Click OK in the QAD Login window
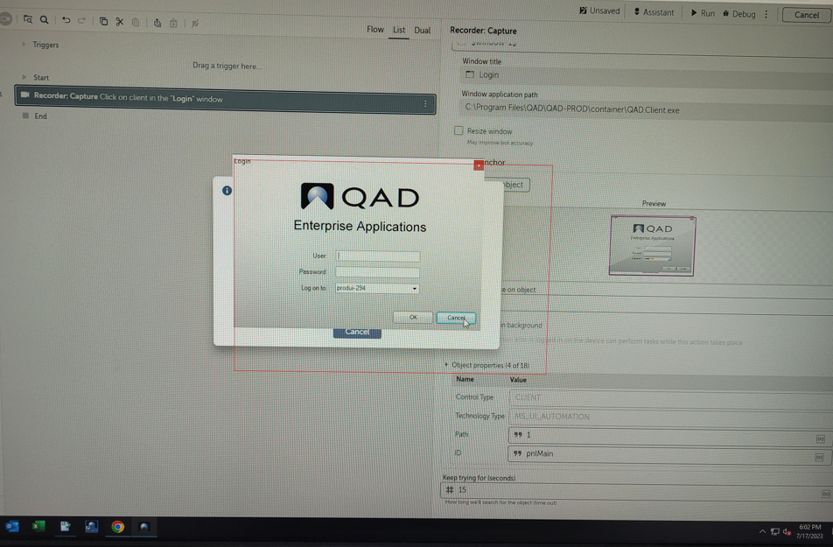This screenshot has width=833, height=547. point(413,318)
